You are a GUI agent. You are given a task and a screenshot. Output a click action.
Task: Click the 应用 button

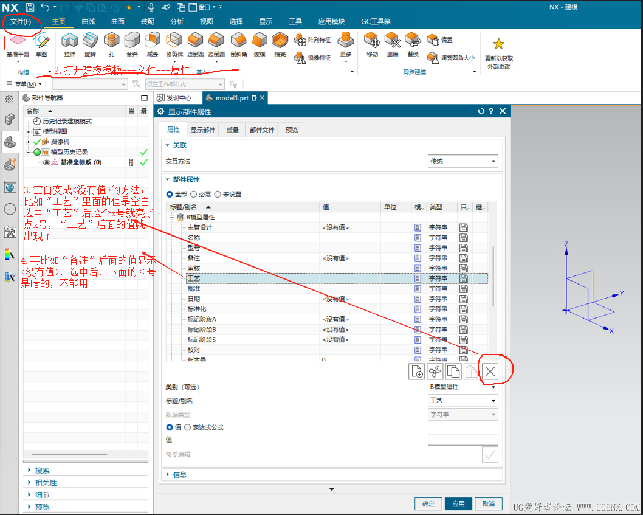(x=458, y=504)
